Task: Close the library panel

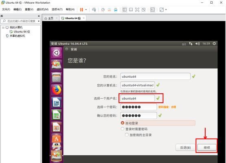Action: coord(39,16)
